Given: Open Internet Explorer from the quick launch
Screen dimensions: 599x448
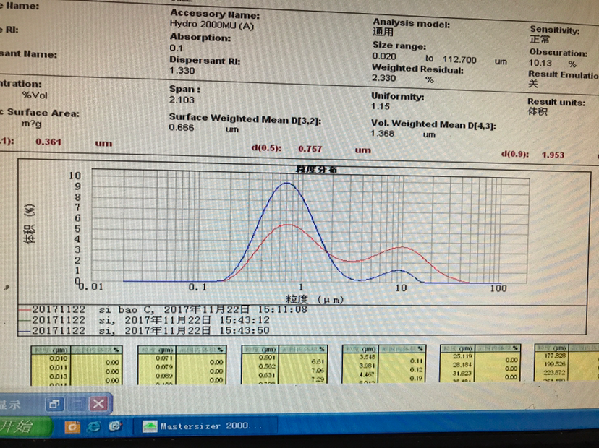Looking at the screenshot, I should [93, 426].
